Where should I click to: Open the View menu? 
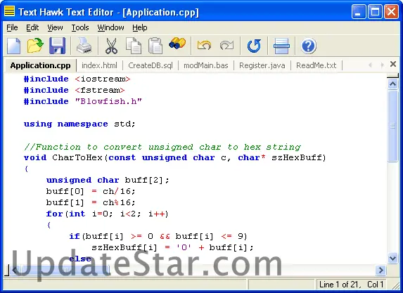(55, 27)
